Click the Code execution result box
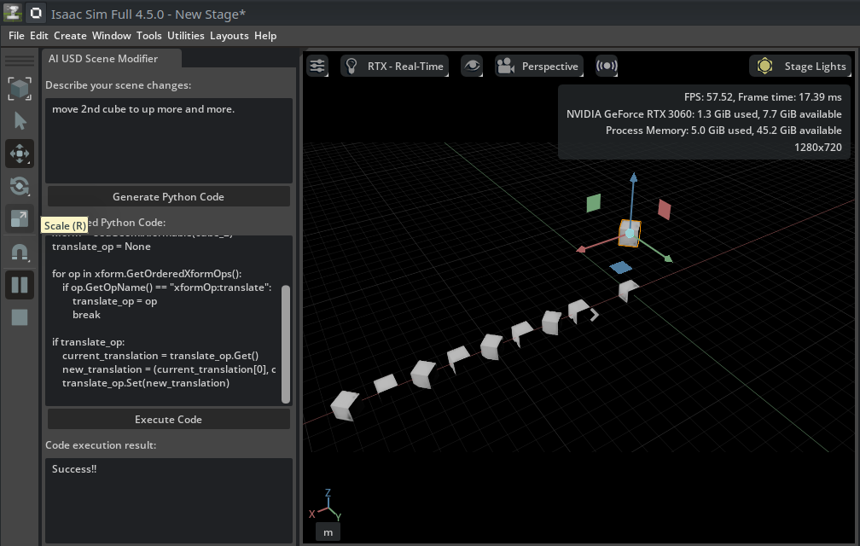 click(168, 501)
